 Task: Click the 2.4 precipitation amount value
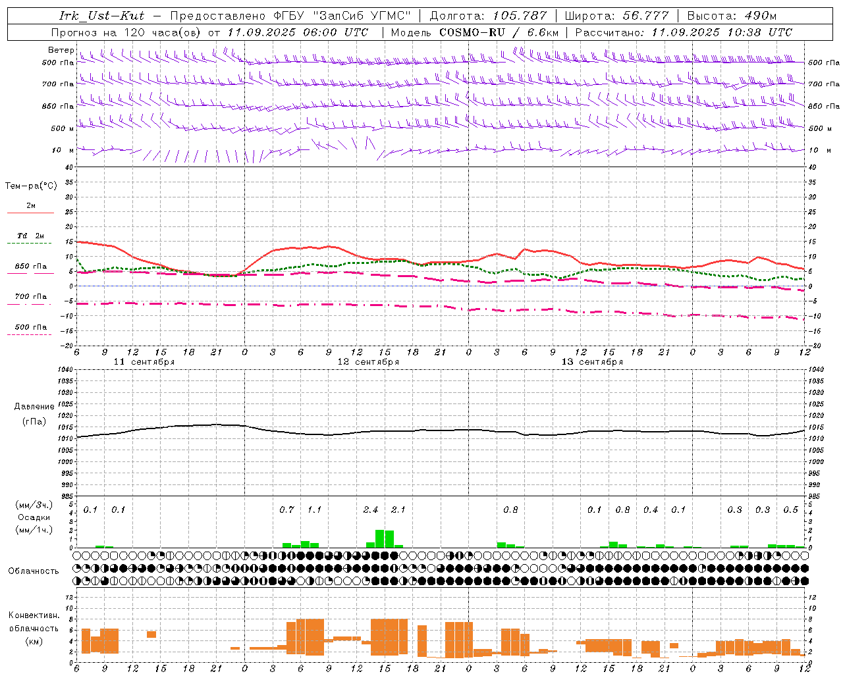[371, 509]
